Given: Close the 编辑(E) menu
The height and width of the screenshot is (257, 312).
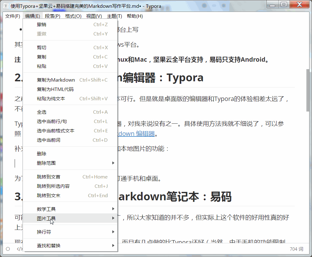Looking at the screenshot, I should click(32, 16).
